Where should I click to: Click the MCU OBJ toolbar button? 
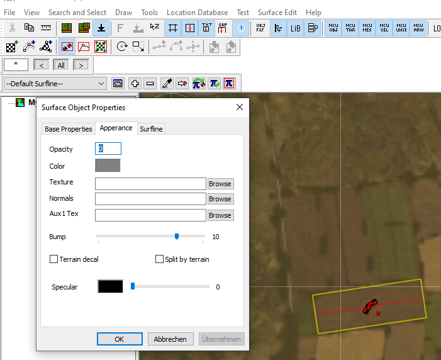[x=333, y=28]
